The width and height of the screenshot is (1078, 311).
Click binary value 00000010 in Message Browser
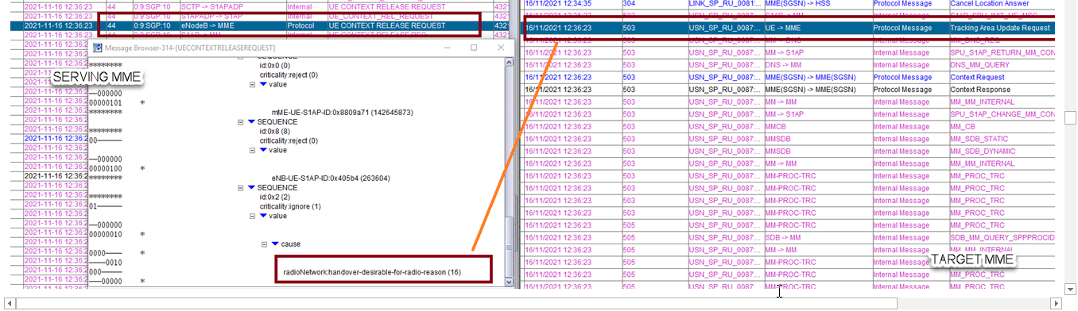[x=106, y=234]
